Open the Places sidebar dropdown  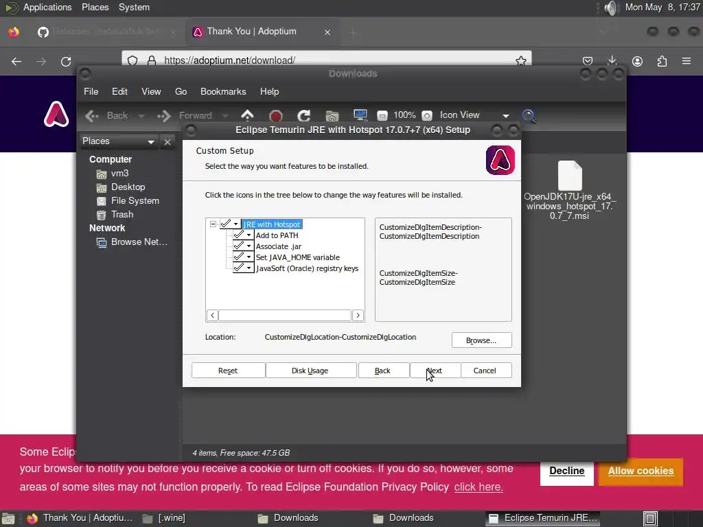click(118, 141)
